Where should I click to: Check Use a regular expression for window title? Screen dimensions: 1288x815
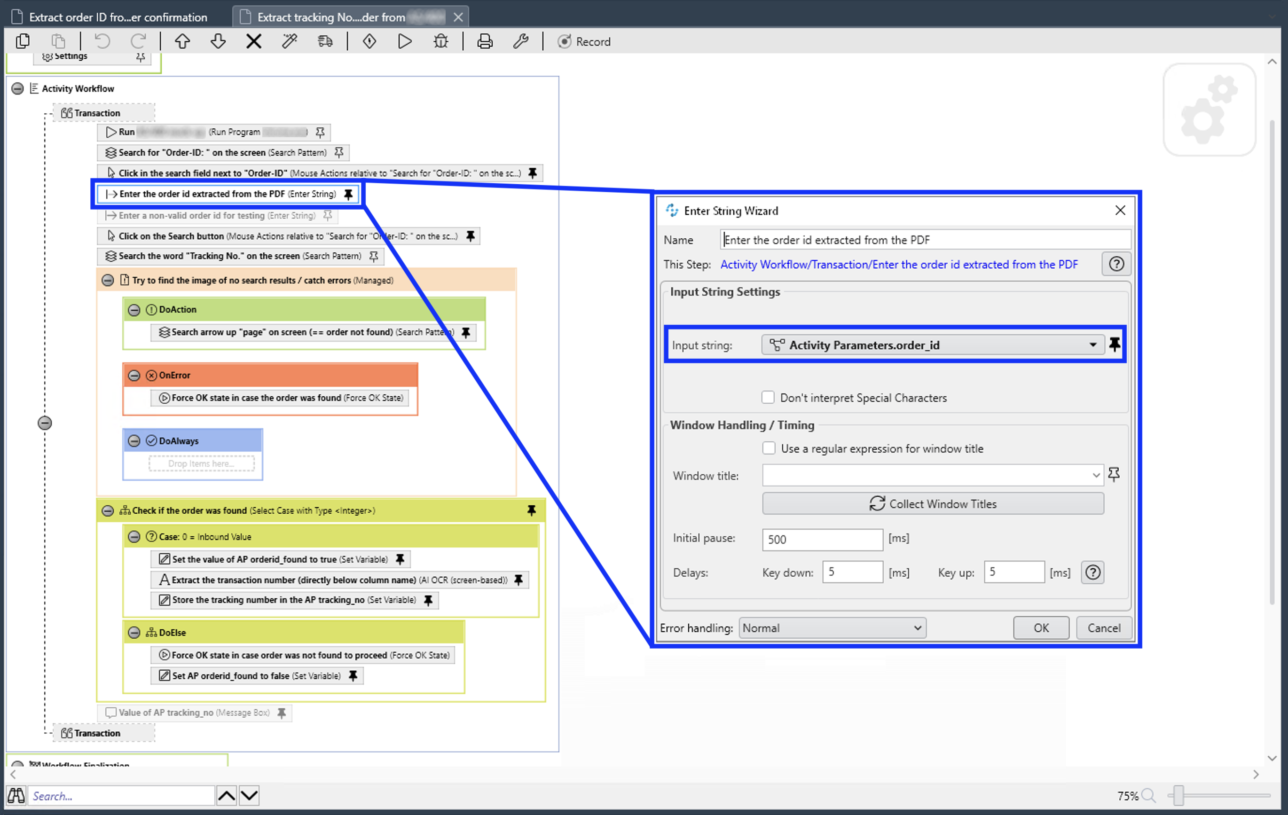coord(769,448)
